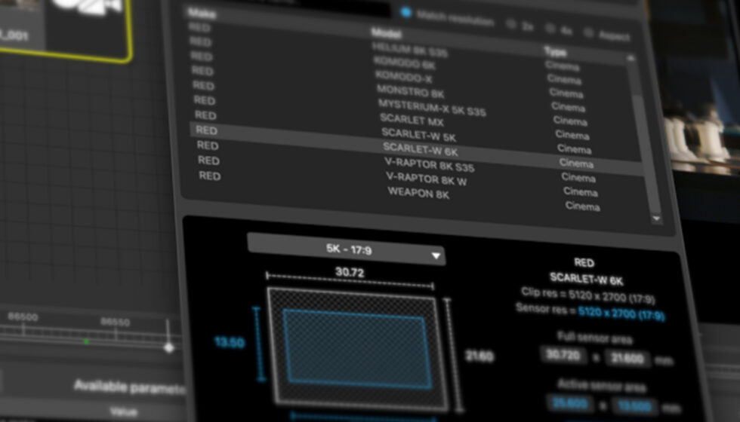This screenshot has width=740, height=422.
Task: Click Cinema type cell of HELIUM 8K S35
Action: (x=563, y=66)
